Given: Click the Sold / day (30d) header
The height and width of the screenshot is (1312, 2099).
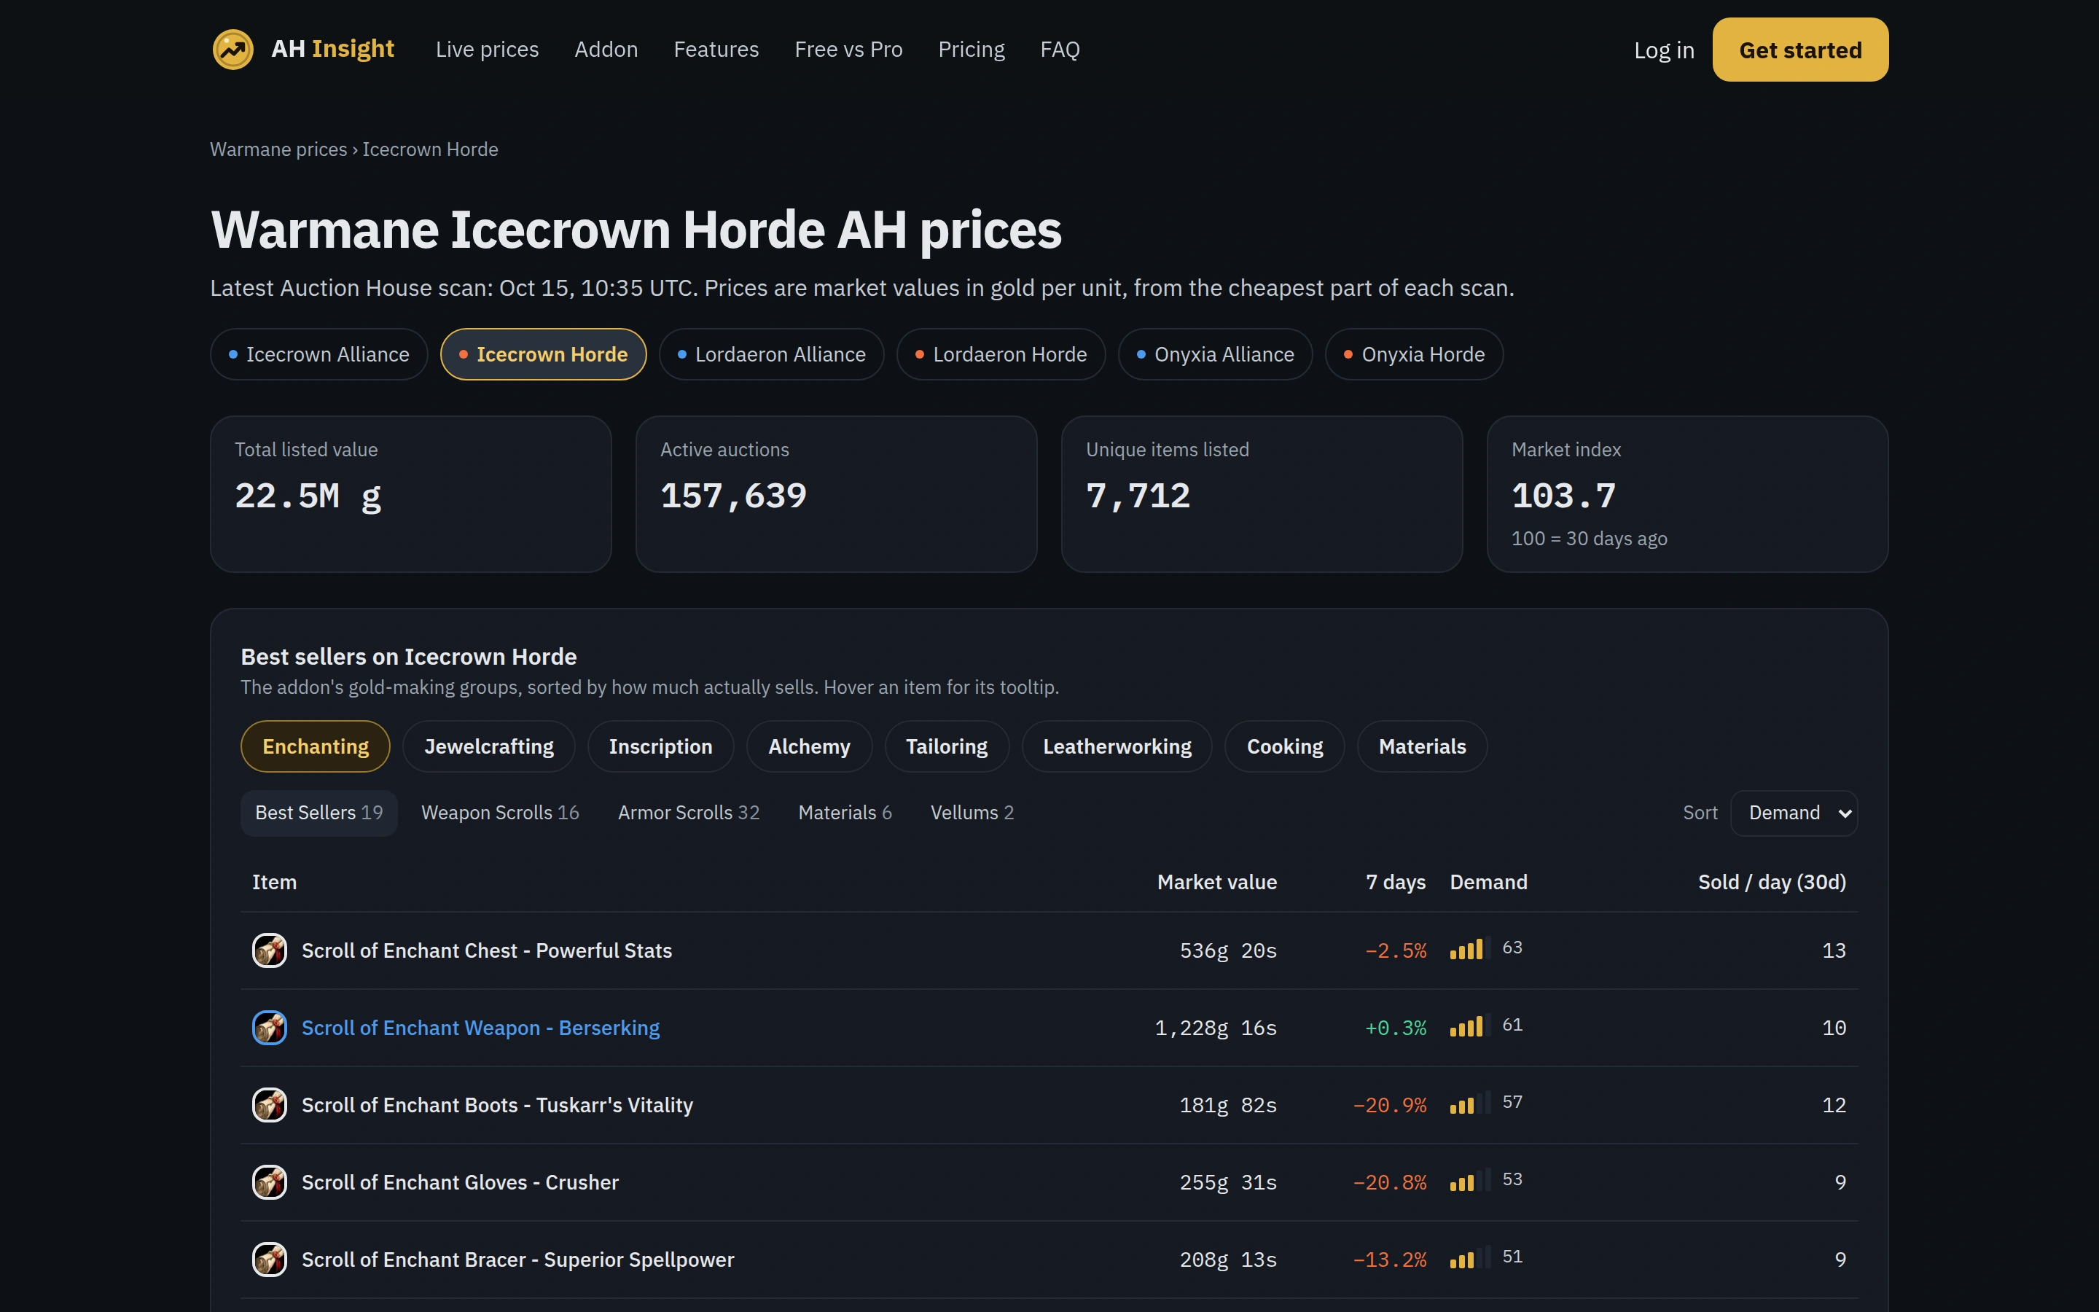Looking at the screenshot, I should point(1771,882).
